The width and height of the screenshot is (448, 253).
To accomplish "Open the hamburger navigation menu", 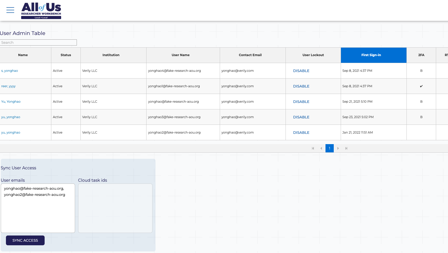I will coord(10,10).
